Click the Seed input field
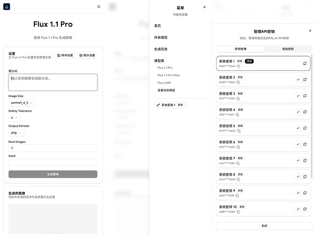The width and height of the screenshot is (317, 234). 53,162
